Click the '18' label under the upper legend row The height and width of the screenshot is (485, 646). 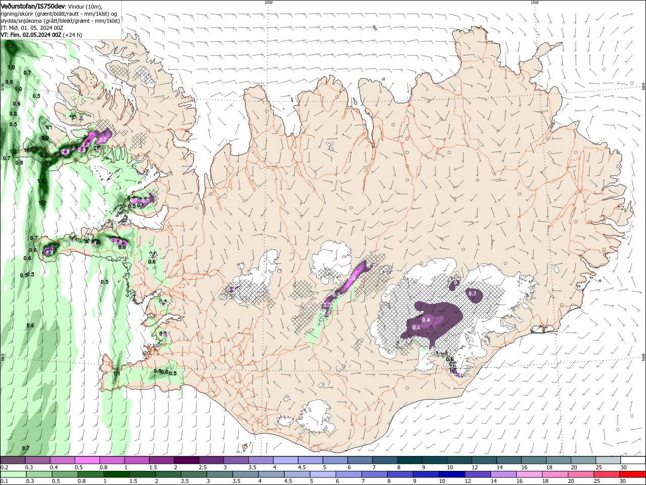tap(549, 467)
